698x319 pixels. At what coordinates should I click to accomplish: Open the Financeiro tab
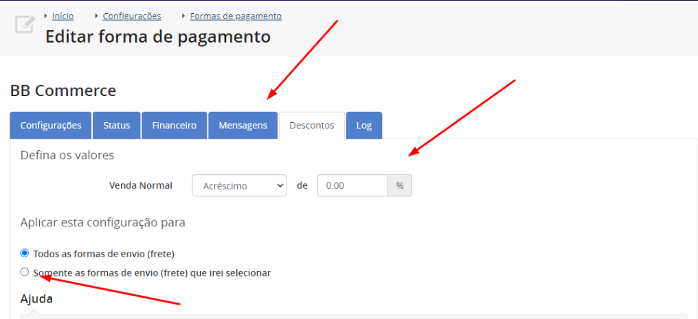point(174,126)
